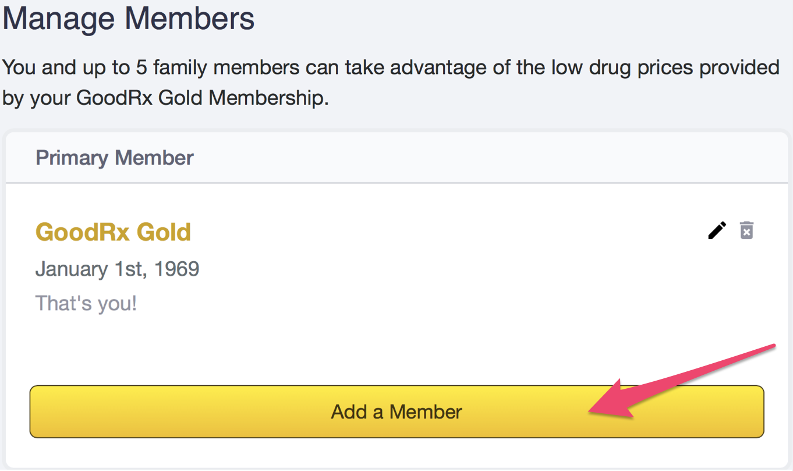Click the word "Manage" in page heading
The image size is (793, 471).
click(x=60, y=18)
